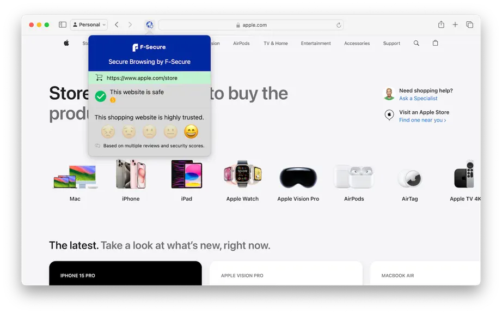Click Find one near you link
Screen dimensions: 502x314
(423, 120)
